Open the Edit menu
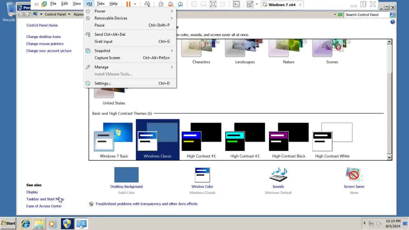The image size is (409, 230). click(65, 4)
